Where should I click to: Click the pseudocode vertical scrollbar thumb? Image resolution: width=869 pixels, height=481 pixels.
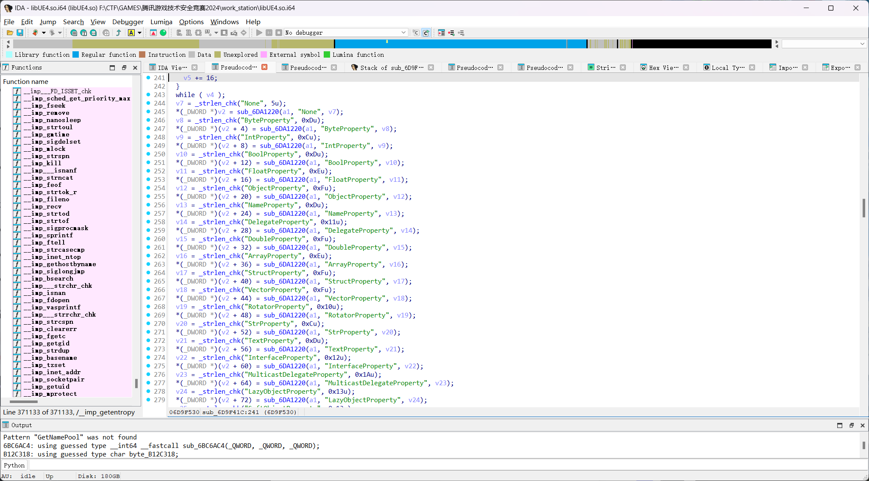(863, 208)
